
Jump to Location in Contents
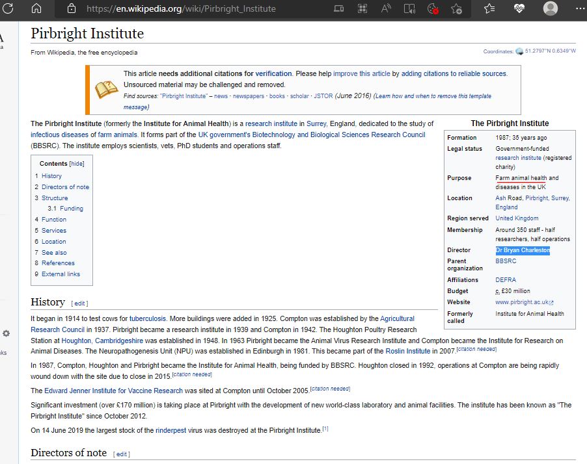click(54, 242)
